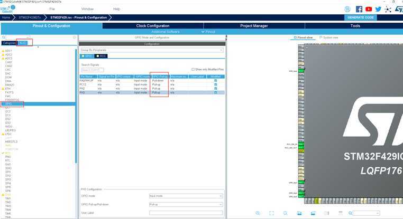
Task: Tick the Modified checkbox for PA0/WKUP
Action: pyautogui.click(x=216, y=81)
